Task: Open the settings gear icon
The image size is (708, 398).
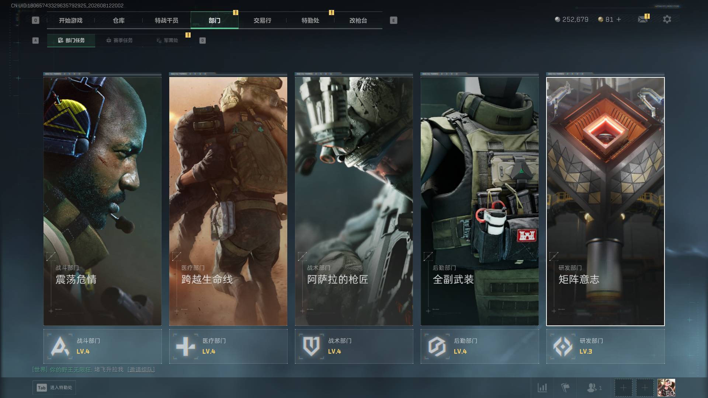Action: (x=667, y=20)
